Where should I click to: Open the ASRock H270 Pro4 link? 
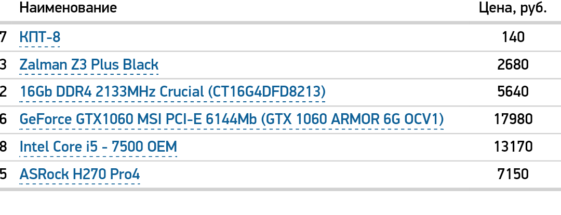coord(79,174)
